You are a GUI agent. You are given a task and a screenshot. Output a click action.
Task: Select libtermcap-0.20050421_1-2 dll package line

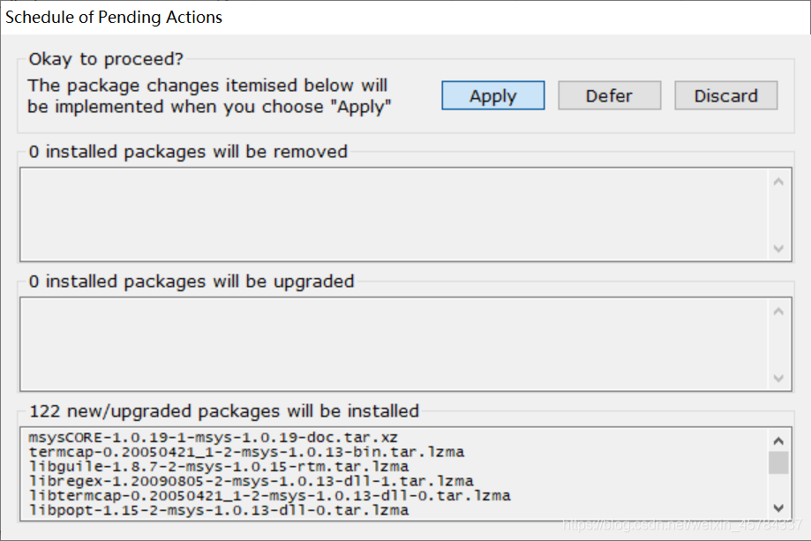(x=269, y=495)
